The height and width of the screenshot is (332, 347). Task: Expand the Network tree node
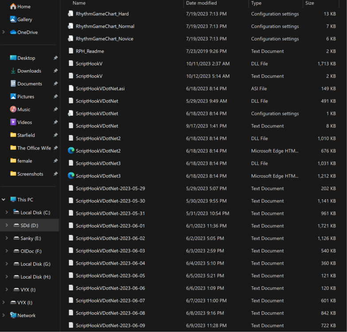coord(4,315)
